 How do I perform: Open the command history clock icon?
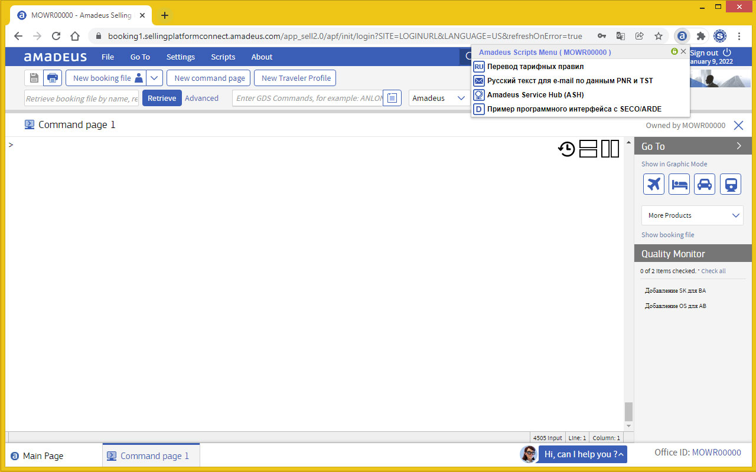[x=566, y=149]
